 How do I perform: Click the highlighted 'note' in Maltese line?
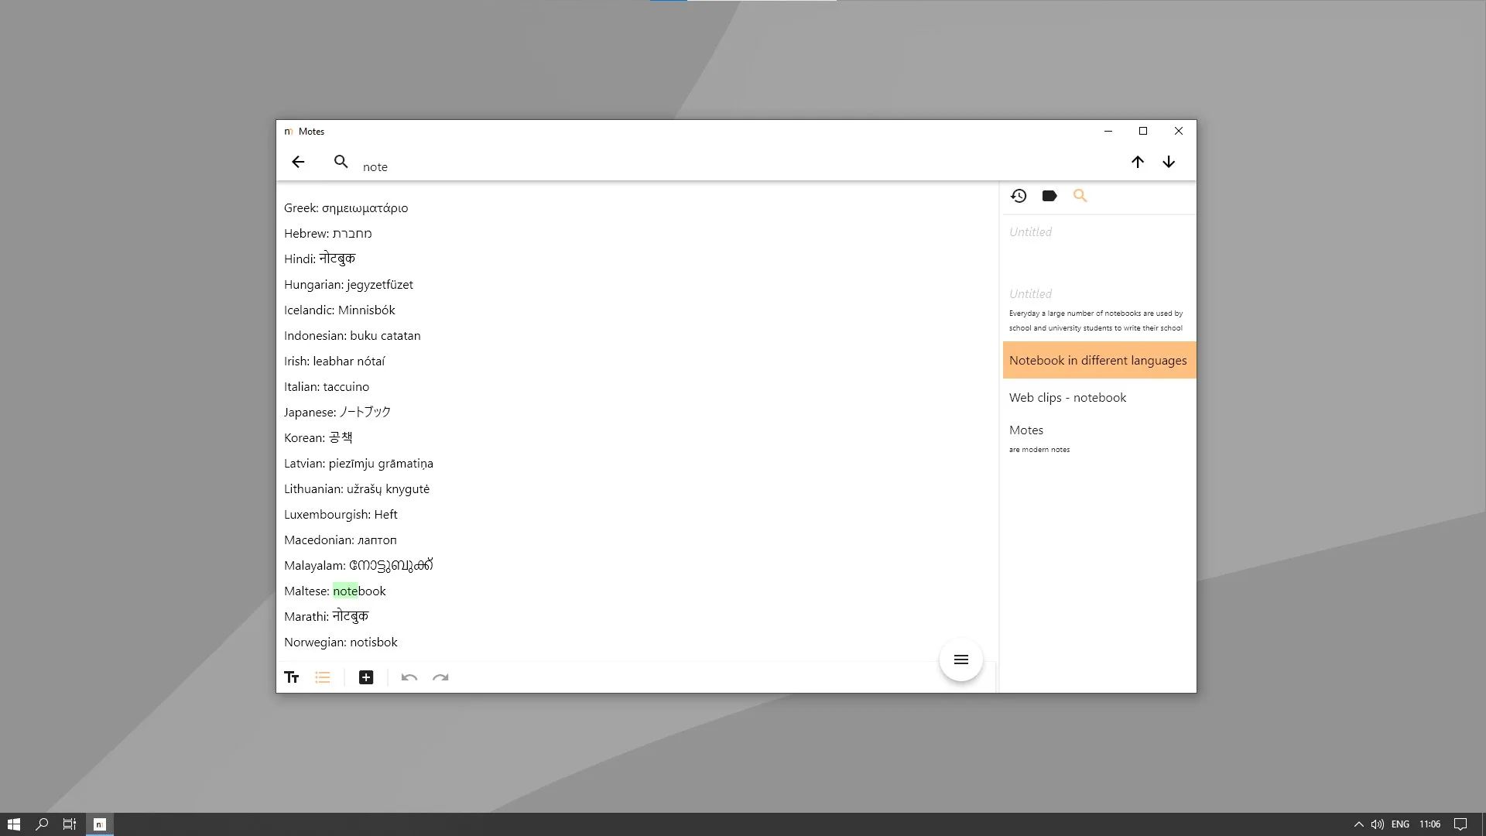[345, 591]
